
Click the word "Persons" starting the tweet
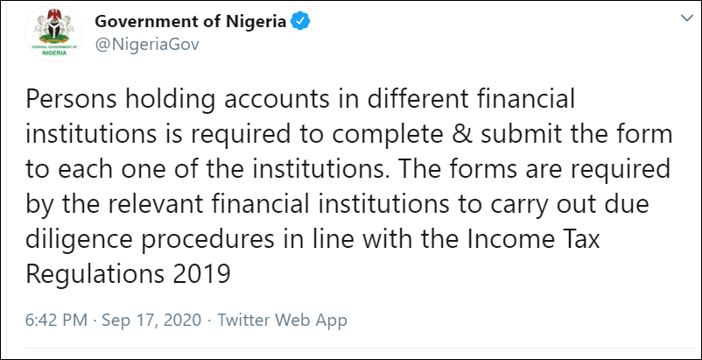[x=72, y=100]
